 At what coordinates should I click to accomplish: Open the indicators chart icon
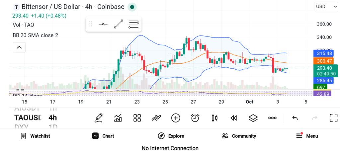tap(118, 118)
